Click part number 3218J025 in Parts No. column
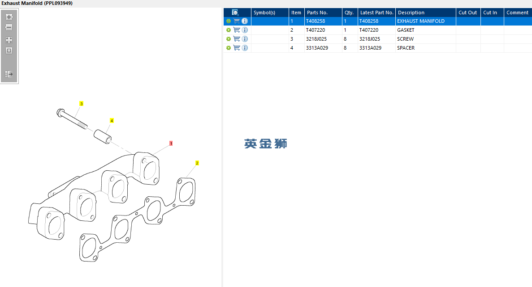The image size is (532, 287). click(x=316, y=39)
